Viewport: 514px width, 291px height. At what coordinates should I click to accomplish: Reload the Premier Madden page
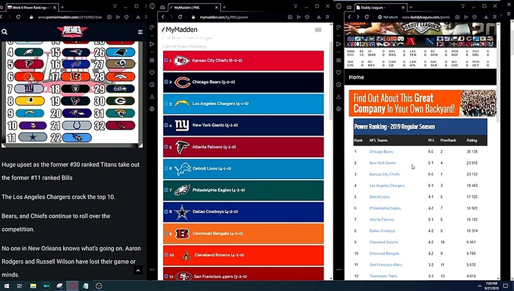(18, 17)
